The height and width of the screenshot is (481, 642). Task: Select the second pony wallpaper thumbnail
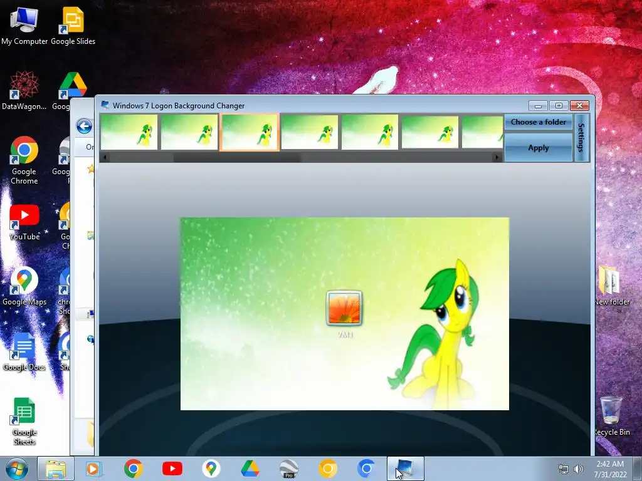click(x=189, y=132)
